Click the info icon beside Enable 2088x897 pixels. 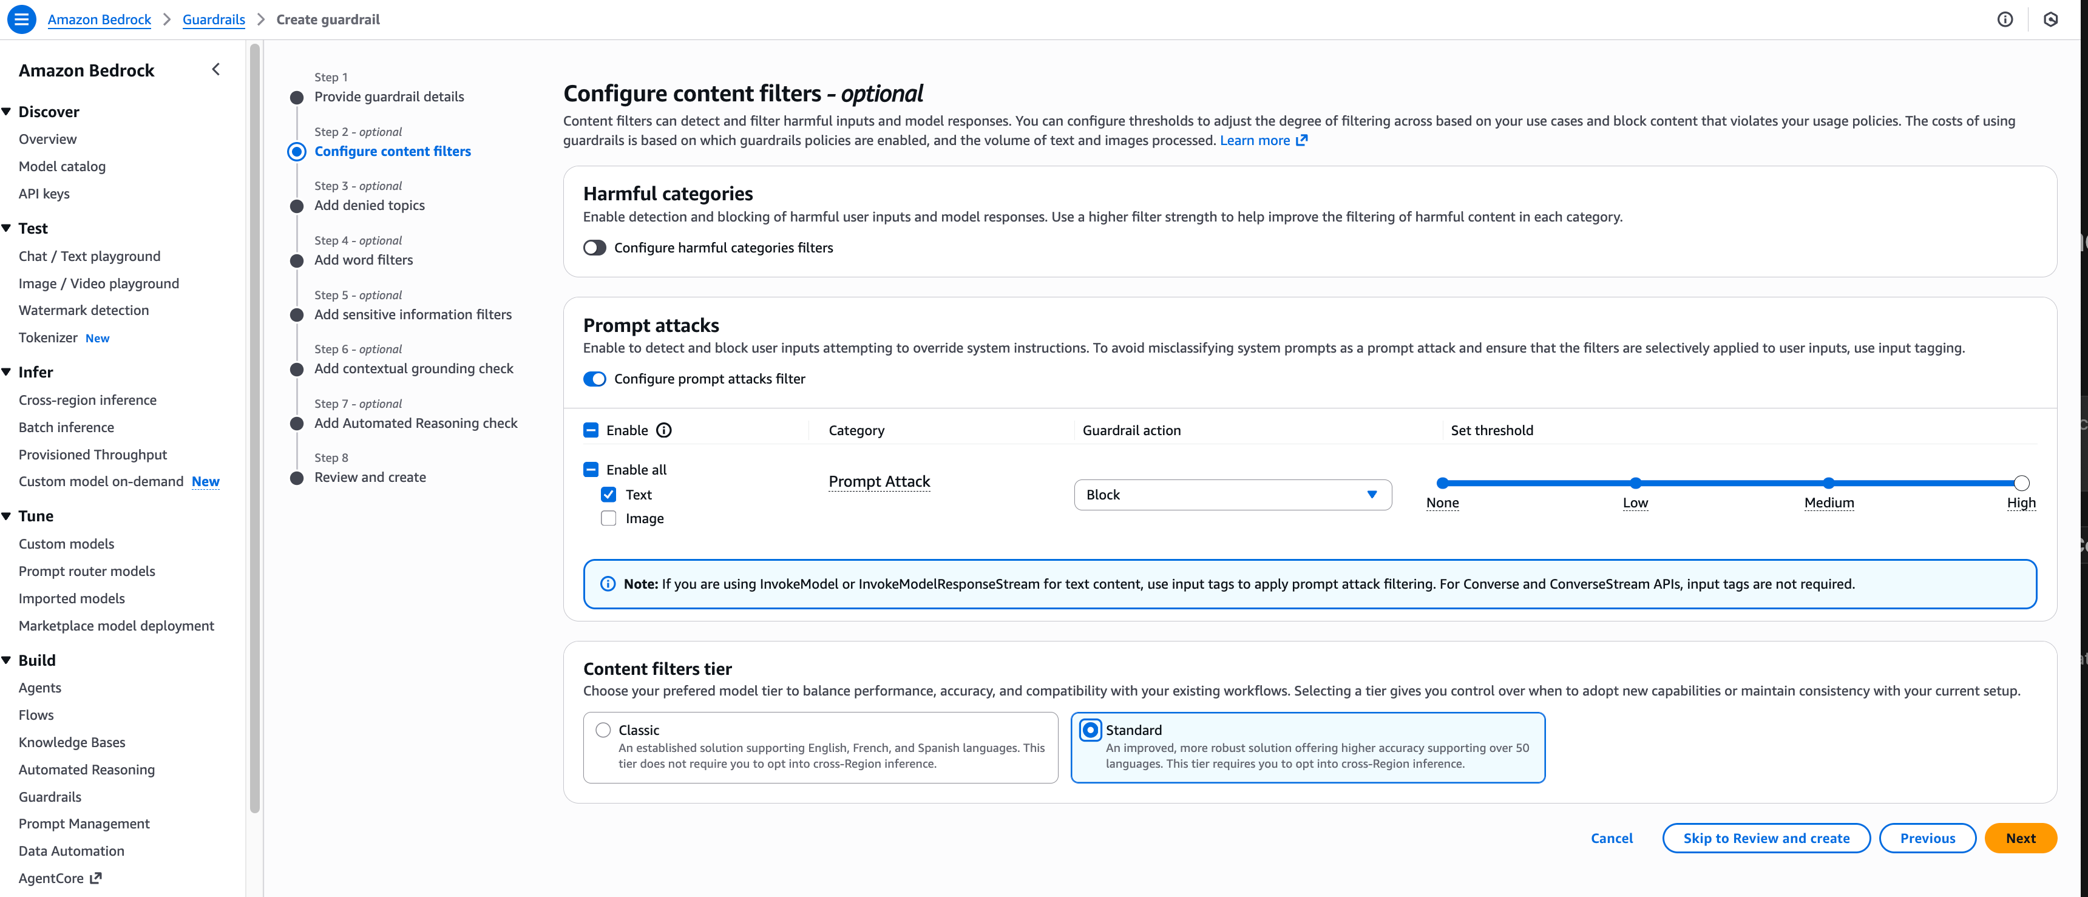pyautogui.click(x=664, y=430)
